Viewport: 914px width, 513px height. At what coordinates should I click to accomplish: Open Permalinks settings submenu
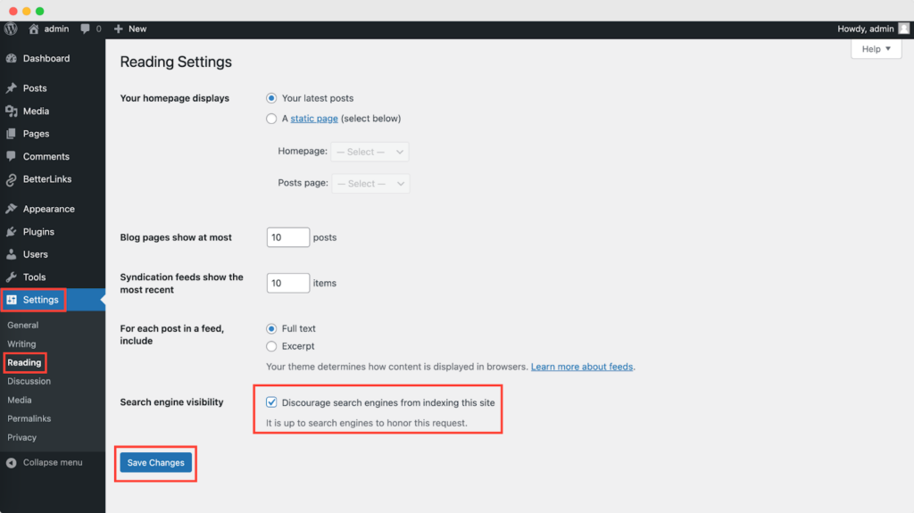pos(29,418)
